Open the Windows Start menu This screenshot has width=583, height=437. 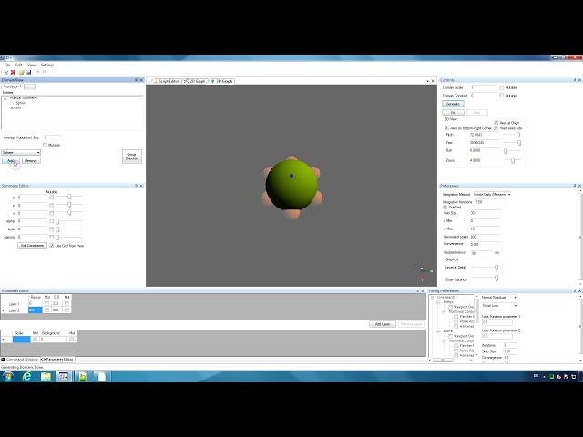[7, 376]
